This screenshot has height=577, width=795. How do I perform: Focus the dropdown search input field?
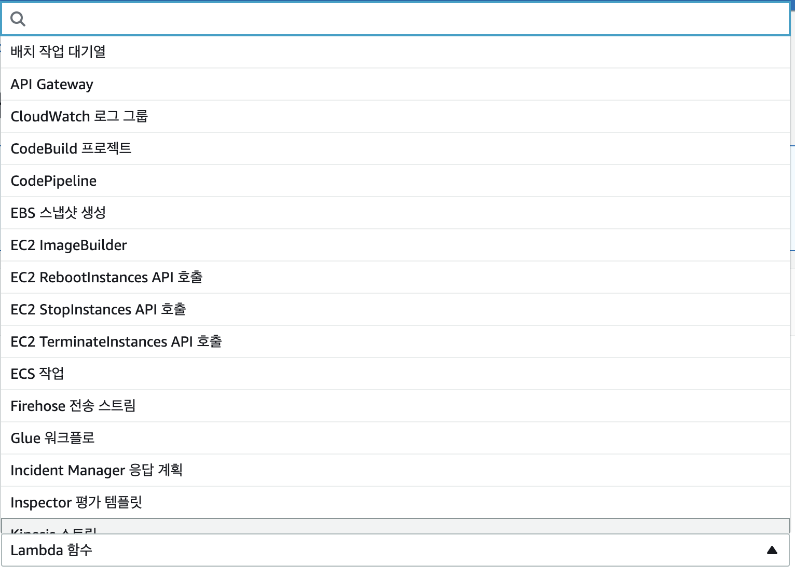[395, 19]
